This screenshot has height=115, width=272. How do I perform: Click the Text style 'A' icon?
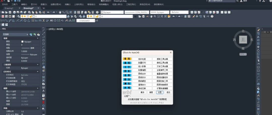click(x=192, y=12)
